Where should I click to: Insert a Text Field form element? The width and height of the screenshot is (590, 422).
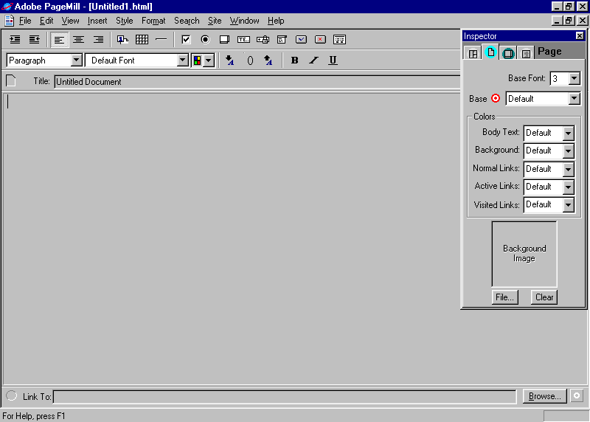click(x=243, y=40)
